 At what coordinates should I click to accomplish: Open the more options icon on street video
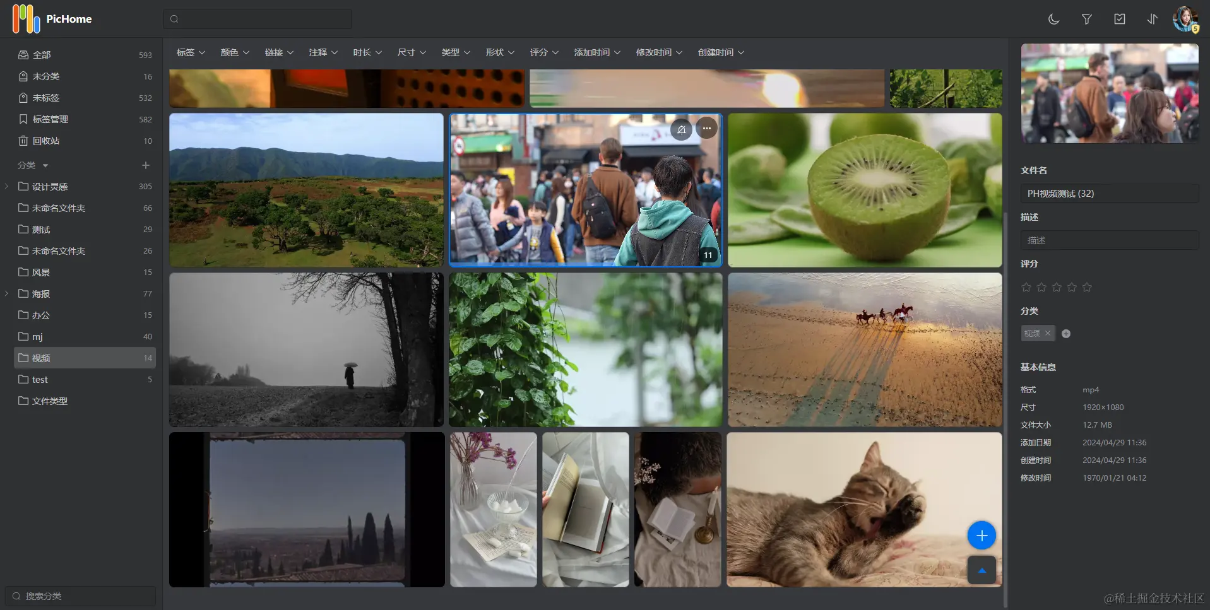click(x=706, y=129)
